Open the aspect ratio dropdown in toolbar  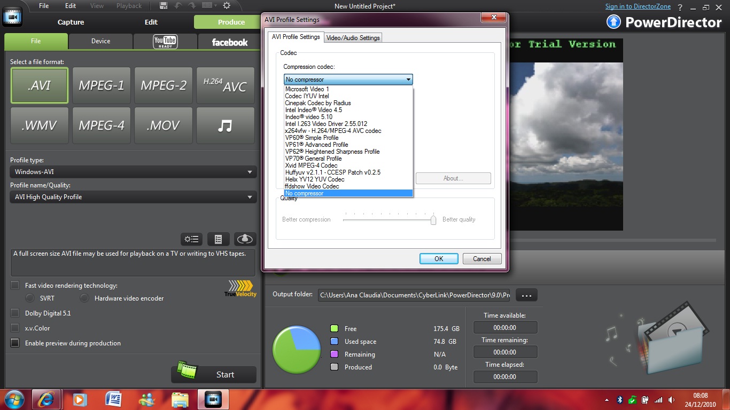coord(208,6)
